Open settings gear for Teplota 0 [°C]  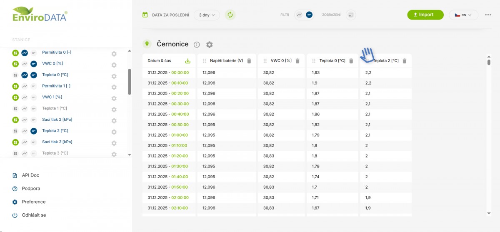(x=114, y=76)
